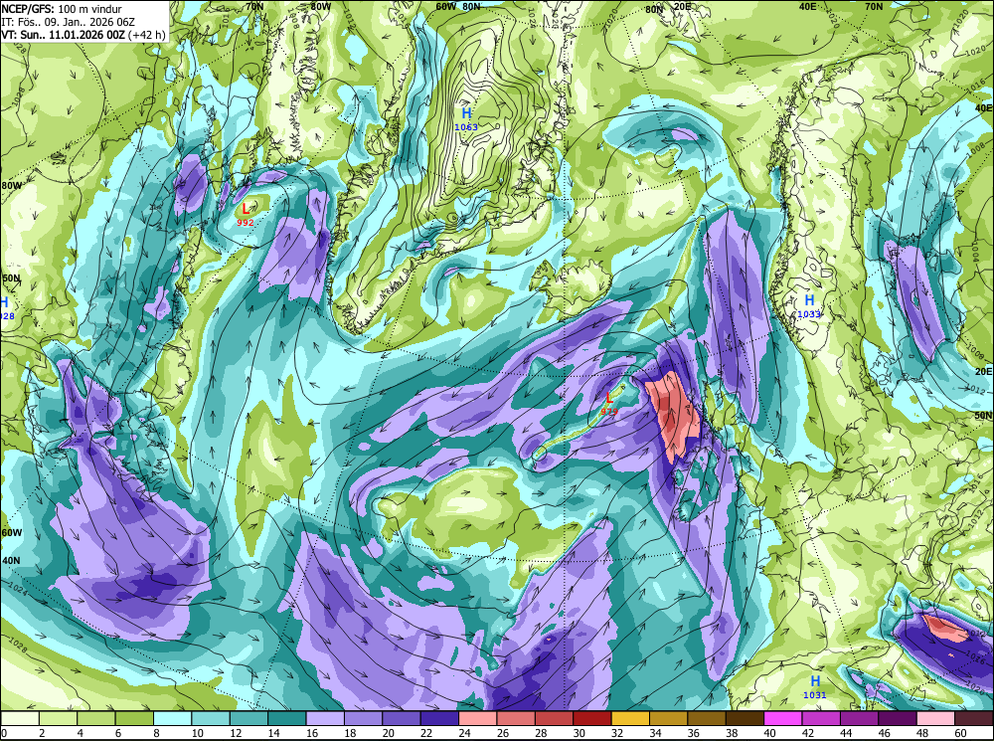994x741 pixels.
Task: Click the dark brown swatch between 38 and 40
Action: (x=745, y=718)
